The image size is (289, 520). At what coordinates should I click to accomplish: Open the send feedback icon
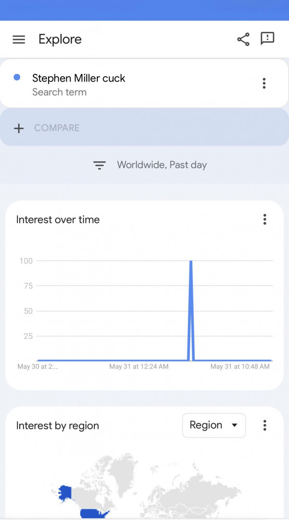(x=267, y=39)
